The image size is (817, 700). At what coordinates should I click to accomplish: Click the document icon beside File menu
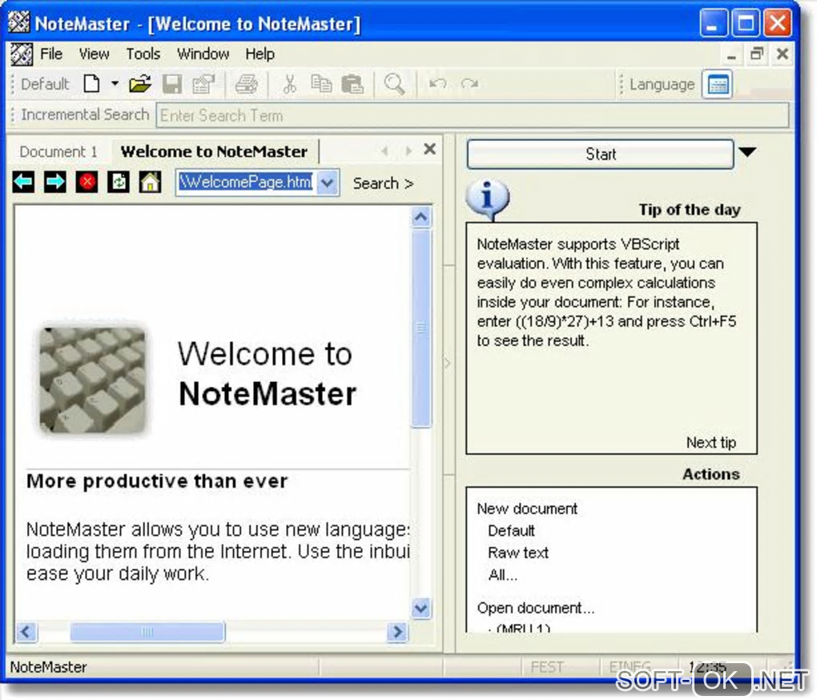[22, 54]
